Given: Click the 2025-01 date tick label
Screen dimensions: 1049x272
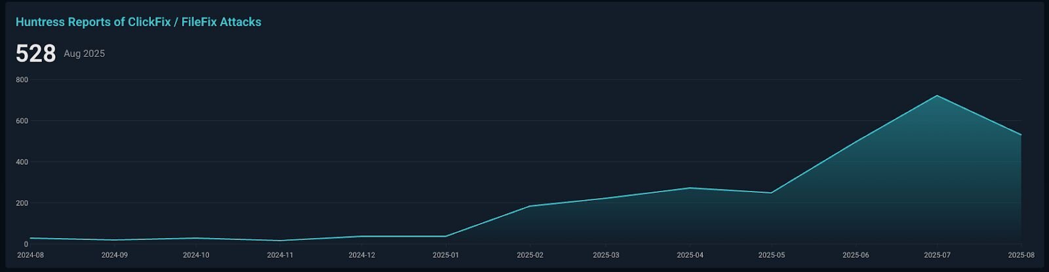Looking at the screenshot, I should pyautogui.click(x=446, y=255).
